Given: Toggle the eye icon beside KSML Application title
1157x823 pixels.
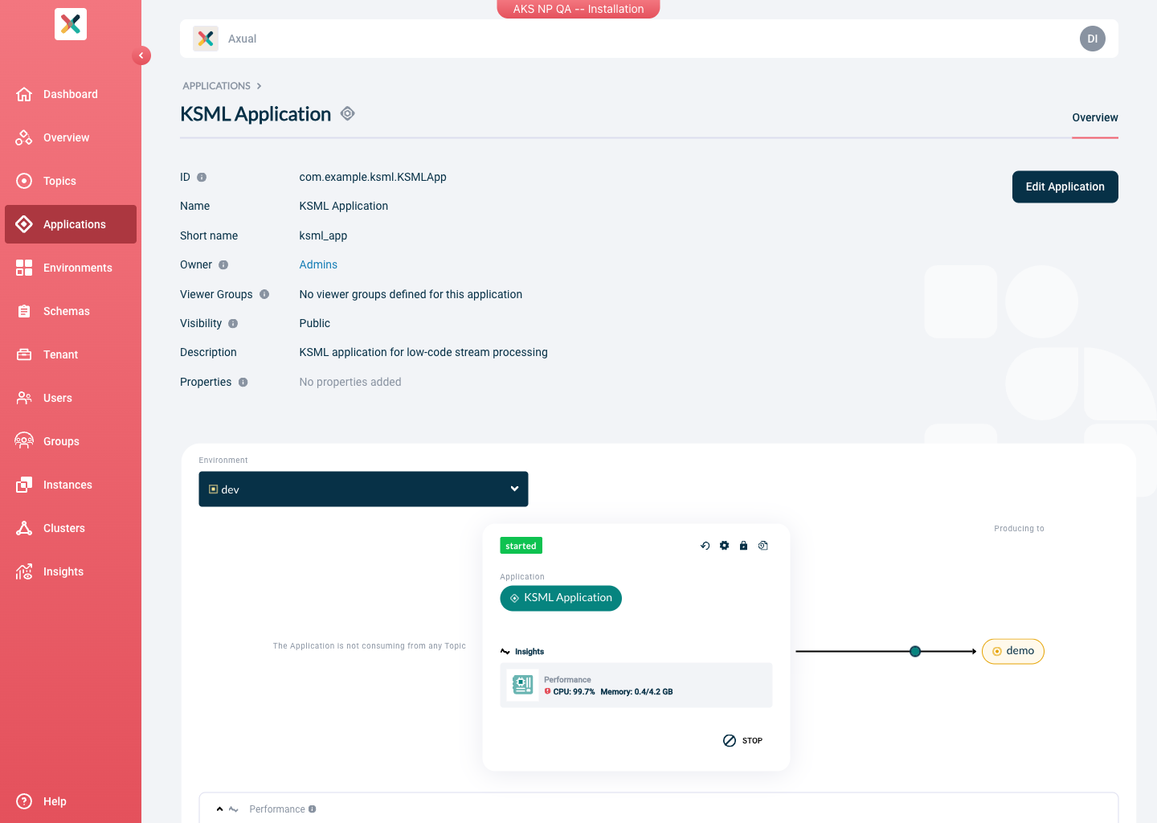Looking at the screenshot, I should pyautogui.click(x=347, y=113).
